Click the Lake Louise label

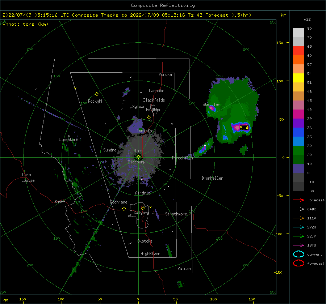point(28,177)
